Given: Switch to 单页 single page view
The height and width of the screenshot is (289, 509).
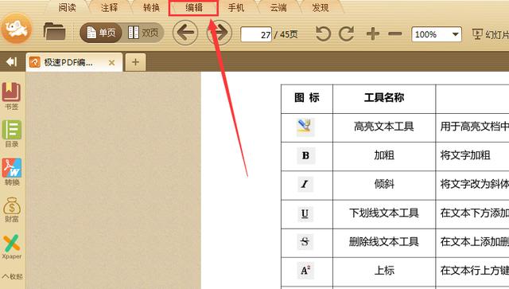Looking at the screenshot, I should 101,33.
